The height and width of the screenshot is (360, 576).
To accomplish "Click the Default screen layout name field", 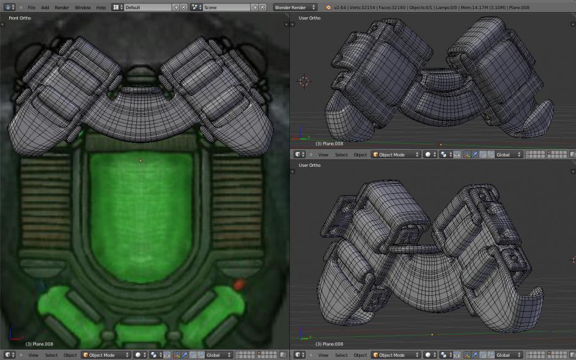I will click(x=147, y=7).
